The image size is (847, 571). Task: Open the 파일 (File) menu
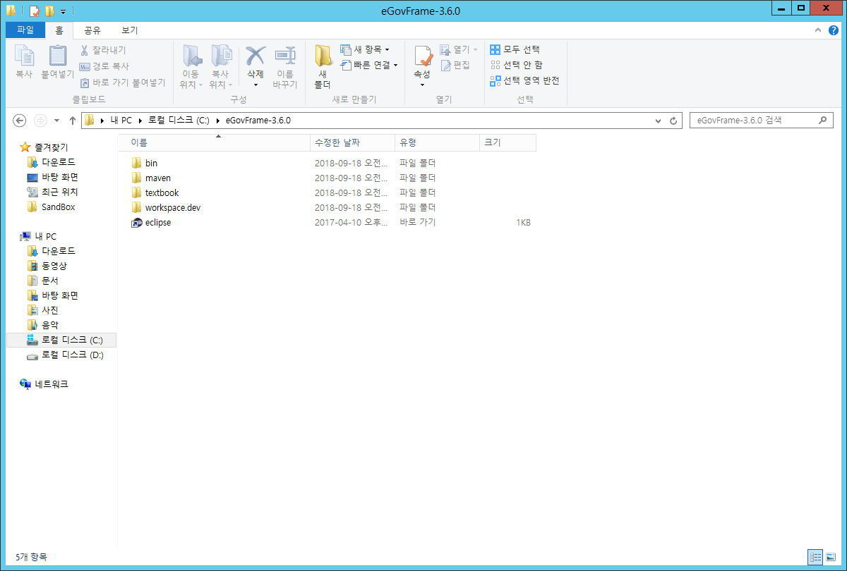25,30
